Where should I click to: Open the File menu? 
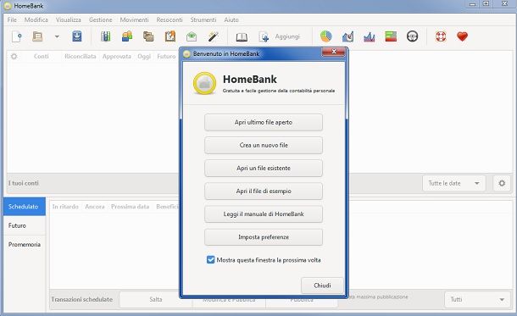[12, 19]
